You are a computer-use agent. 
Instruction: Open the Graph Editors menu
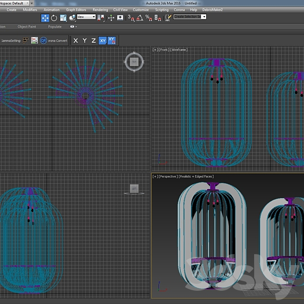point(76,9)
